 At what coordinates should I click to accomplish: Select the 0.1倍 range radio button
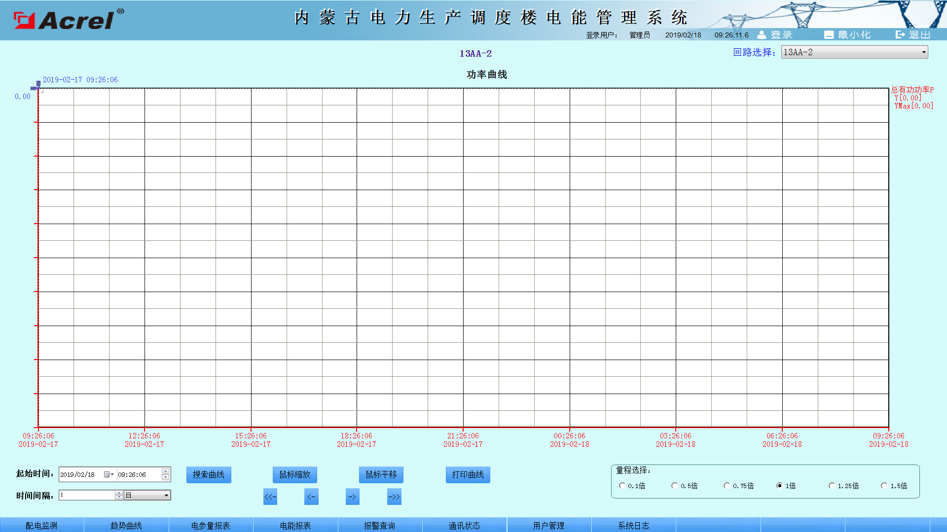[622, 486]
